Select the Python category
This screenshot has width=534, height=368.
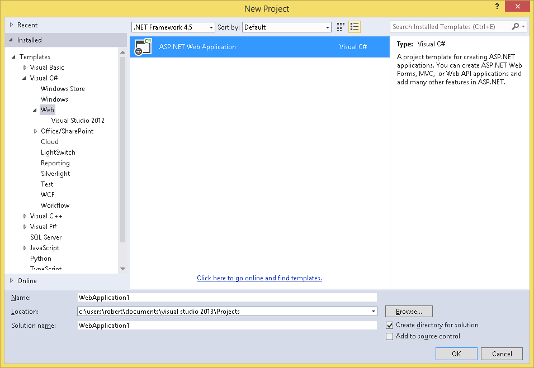coord(40,259)
